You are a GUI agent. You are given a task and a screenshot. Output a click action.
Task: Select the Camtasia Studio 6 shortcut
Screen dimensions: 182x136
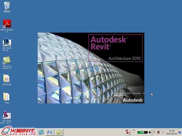7,63
